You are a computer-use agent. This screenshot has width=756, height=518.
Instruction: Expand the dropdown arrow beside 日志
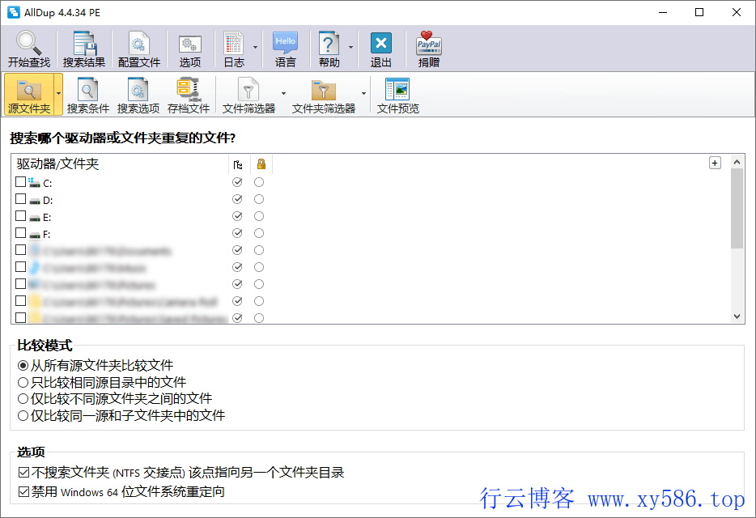[x=255, y=47]
